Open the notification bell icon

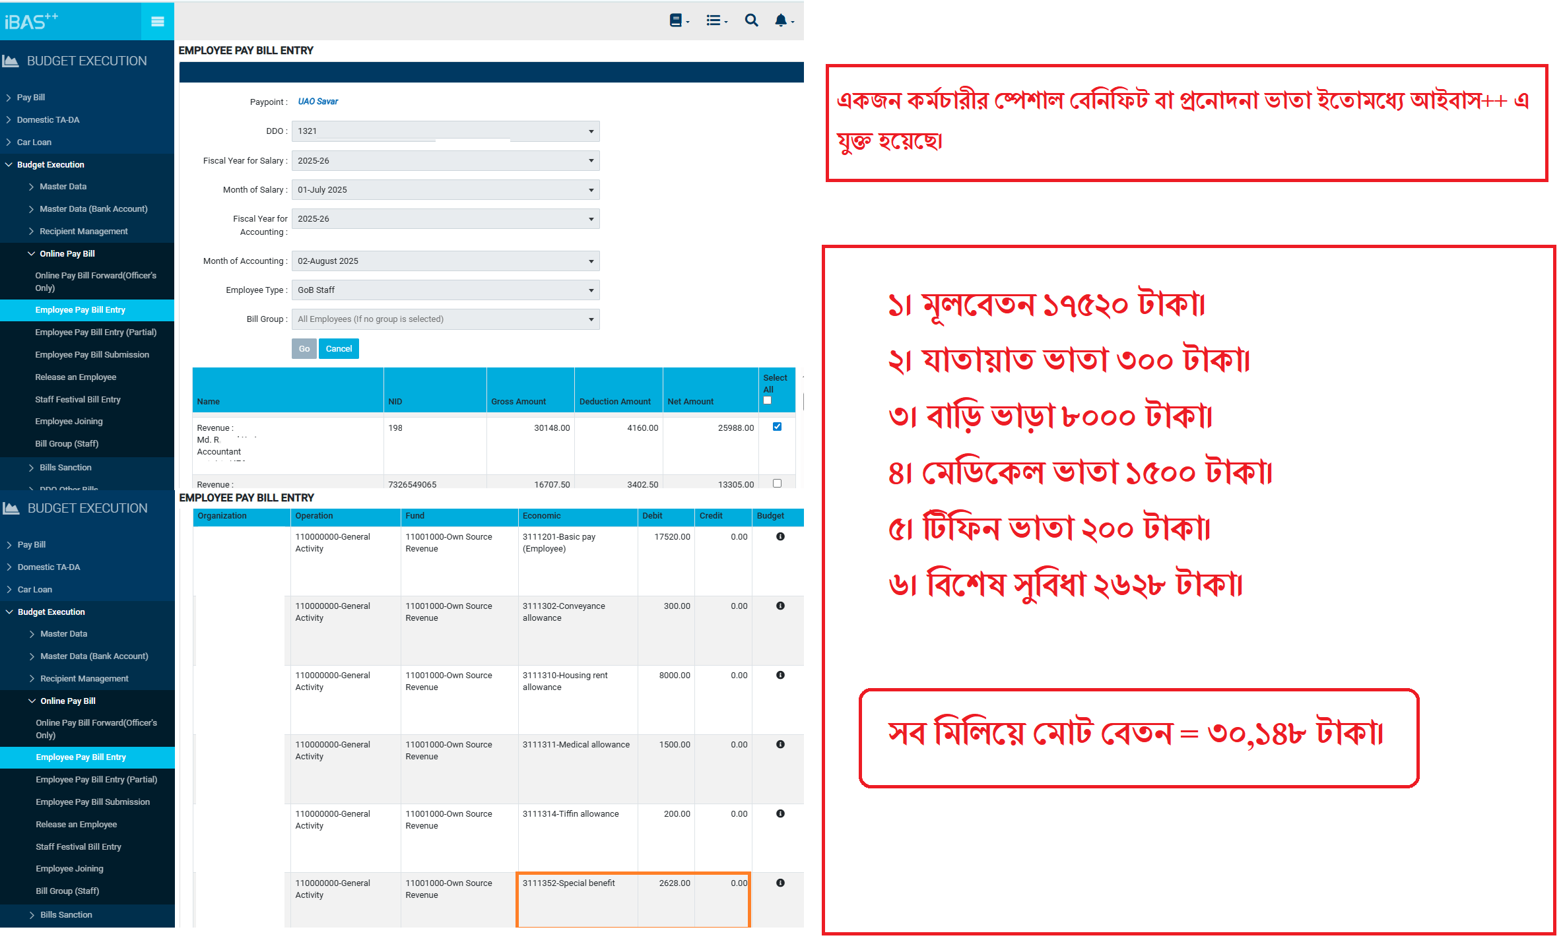(781, 20)
